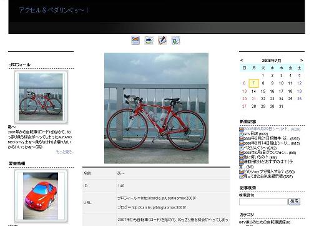Select day 21 in the calendar
The image size is (314, 226).
click(x=253, y=99)
